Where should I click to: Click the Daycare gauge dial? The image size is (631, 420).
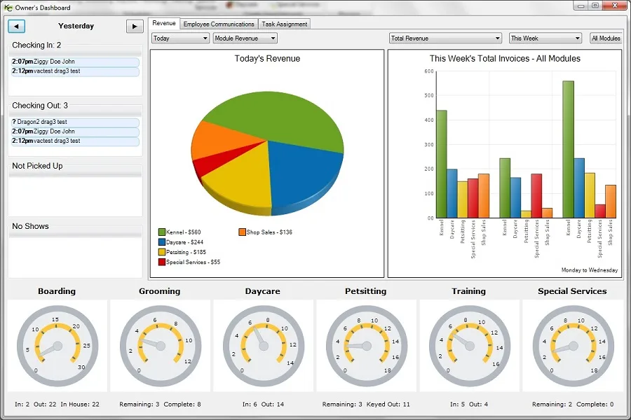[264, 346]
